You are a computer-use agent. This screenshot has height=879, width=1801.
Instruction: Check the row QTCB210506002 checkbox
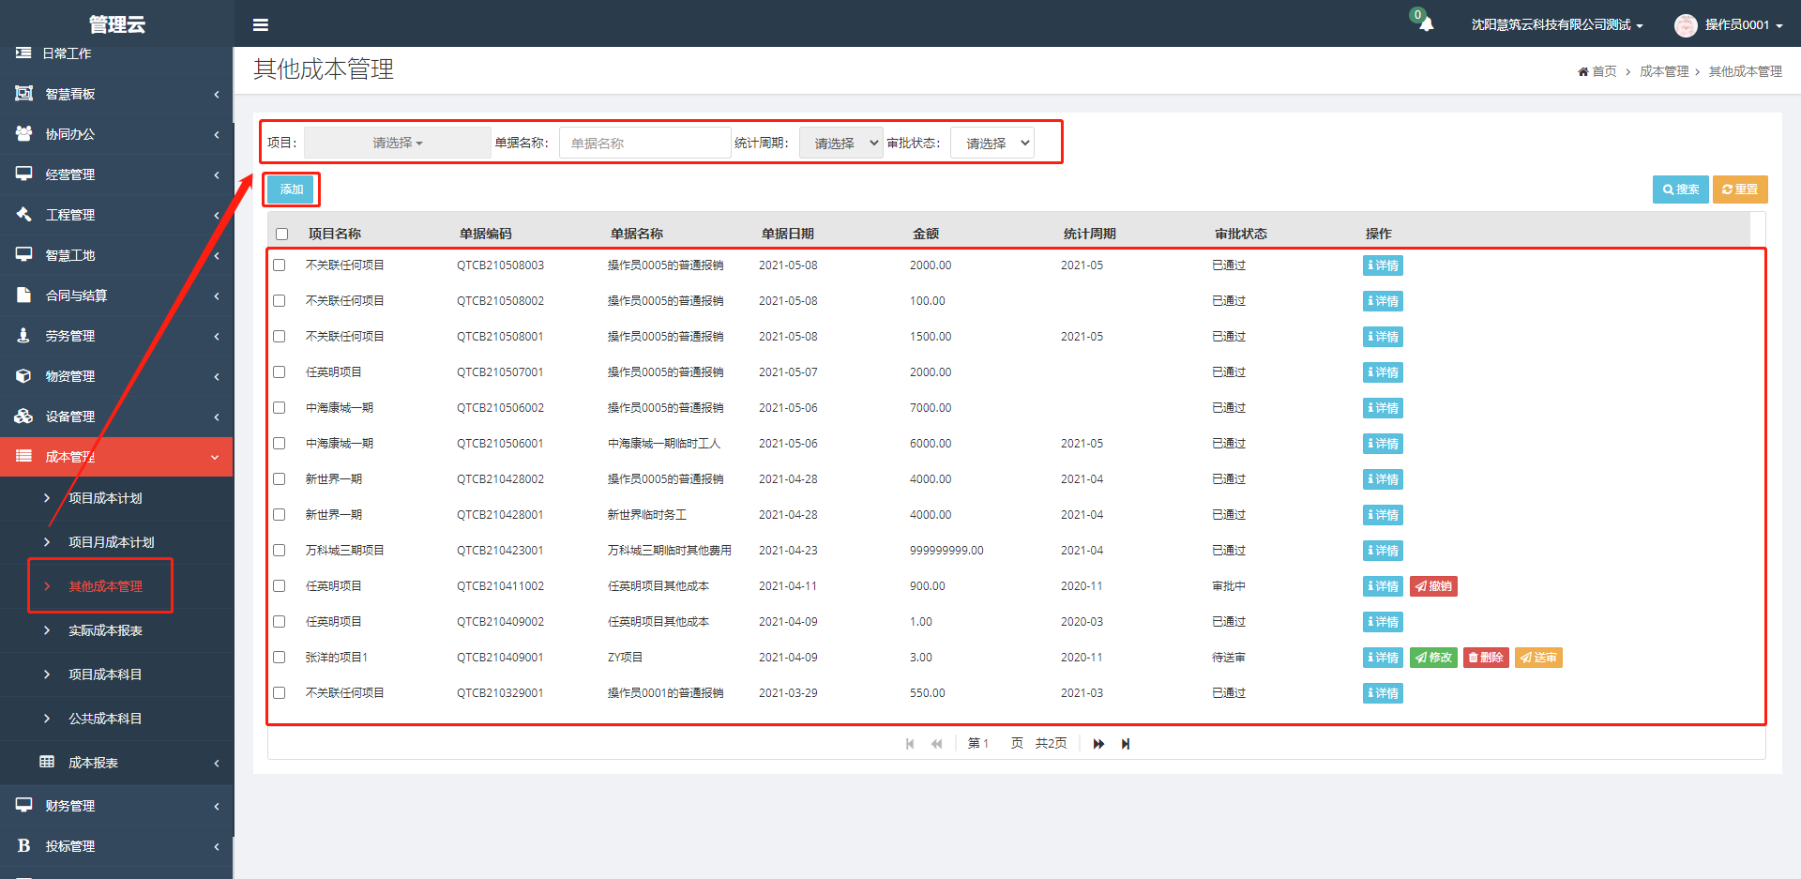click(280, 408)
